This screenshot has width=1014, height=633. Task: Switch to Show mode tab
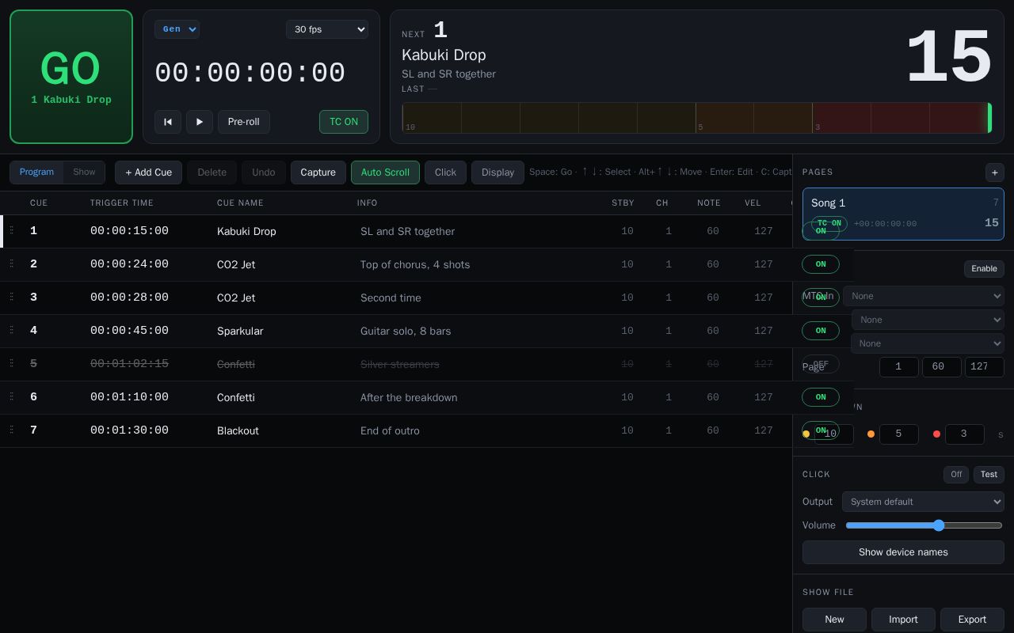point(84,172)
